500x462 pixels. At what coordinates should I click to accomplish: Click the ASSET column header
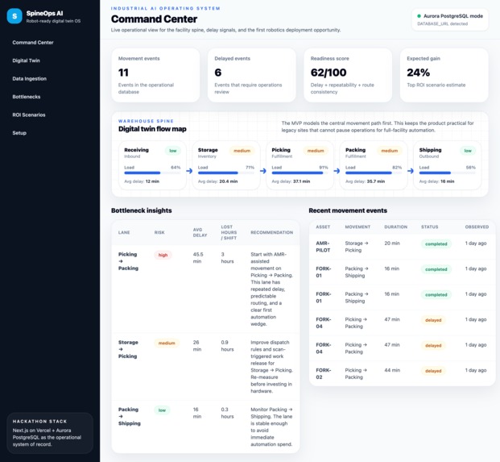tap(323, 227)
